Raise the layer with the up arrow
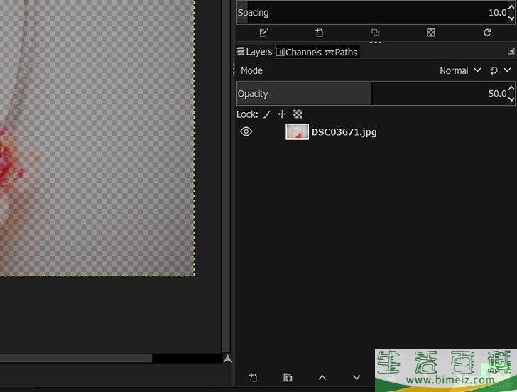The image size is (517, 392). click(322, 378)
